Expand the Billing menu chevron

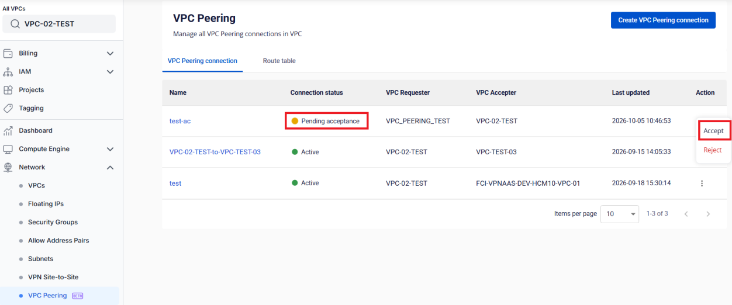coord(110,53)
